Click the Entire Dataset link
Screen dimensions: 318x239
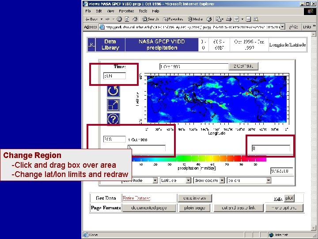pyautogui.click(x=136, y=198)
